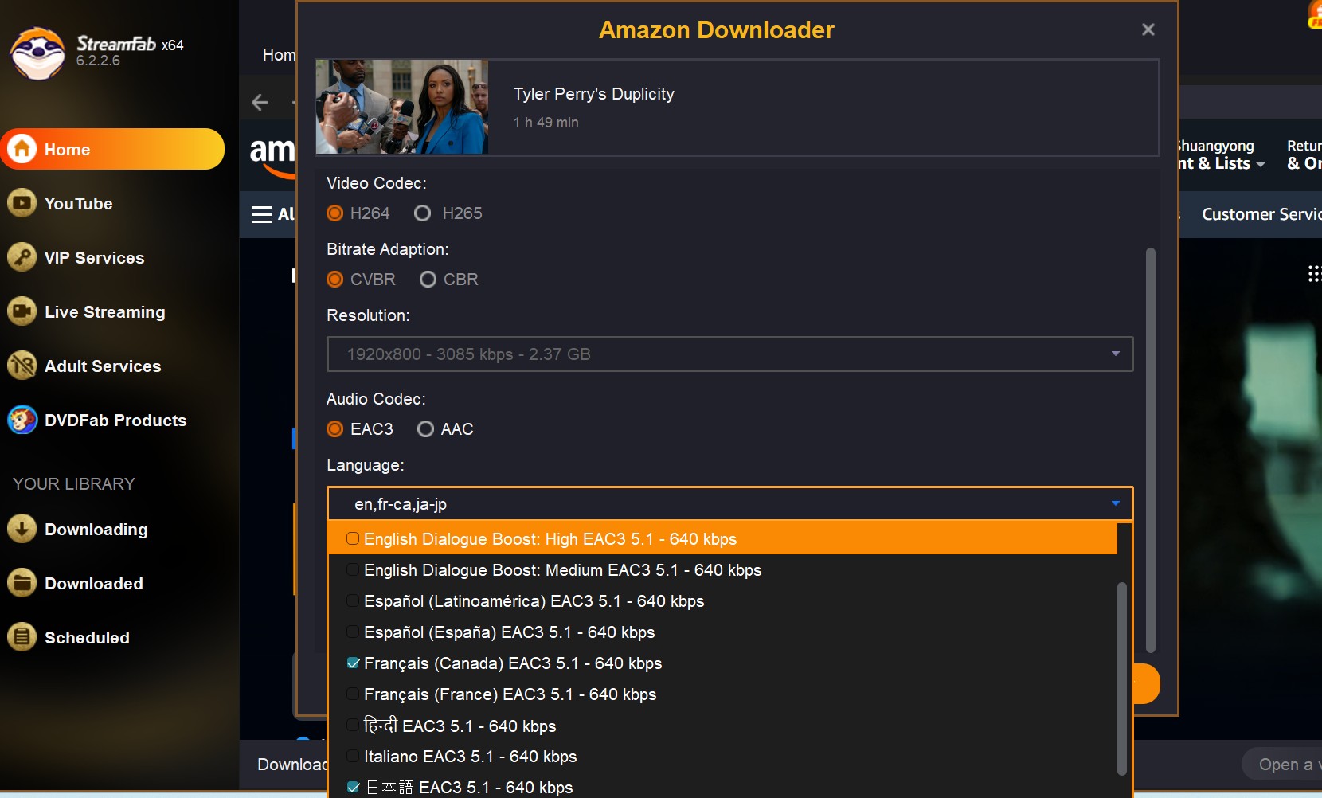Open Home in the sidebar
The width and height of the screenshot is (1322, 798).
112,149
